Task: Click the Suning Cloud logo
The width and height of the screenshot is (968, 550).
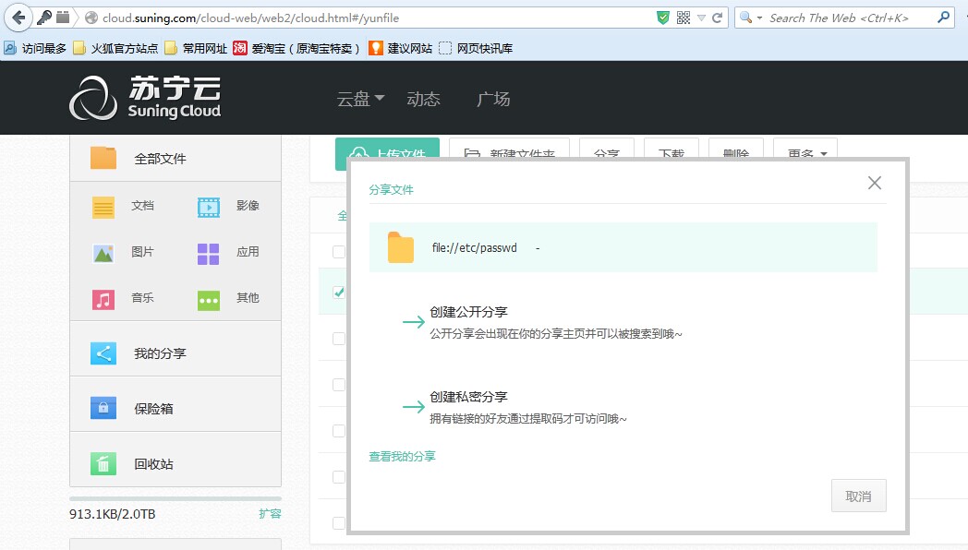Action: point(145,98)
